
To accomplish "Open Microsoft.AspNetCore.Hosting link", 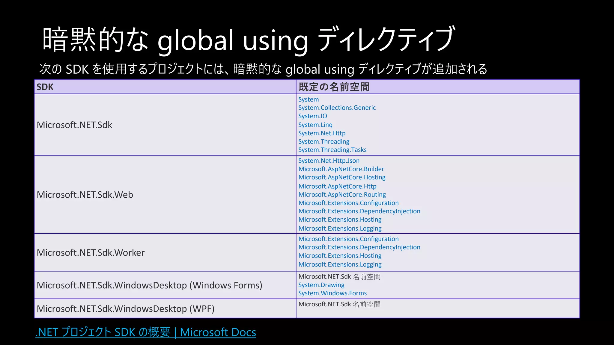I will coord(342,178).
